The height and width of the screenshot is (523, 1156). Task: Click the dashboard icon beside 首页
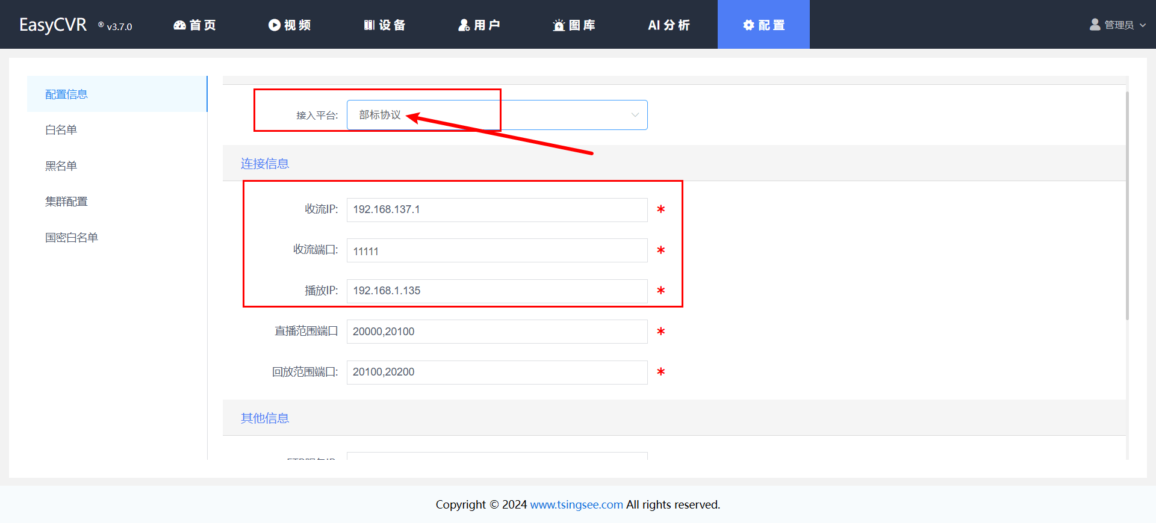tap(179, 25)
